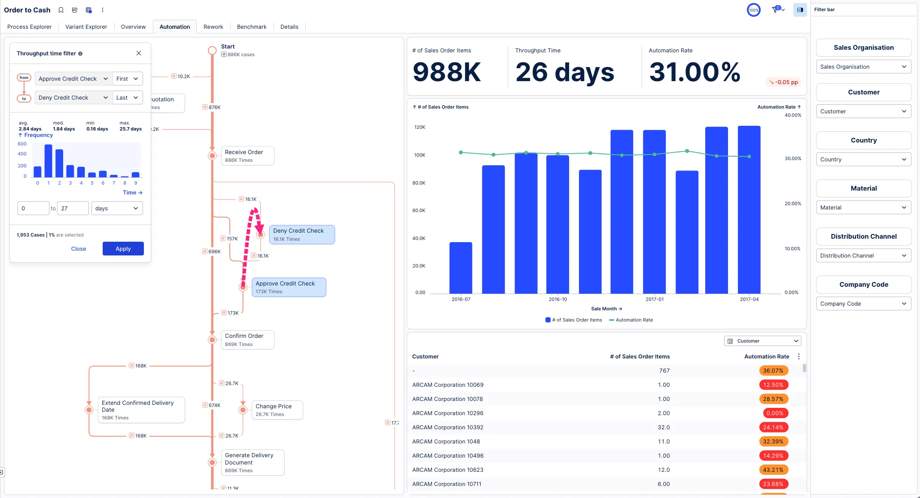Screen dimensions: 920x498
Task: Click the Close link in filter panel
Action: click(79, 249)
